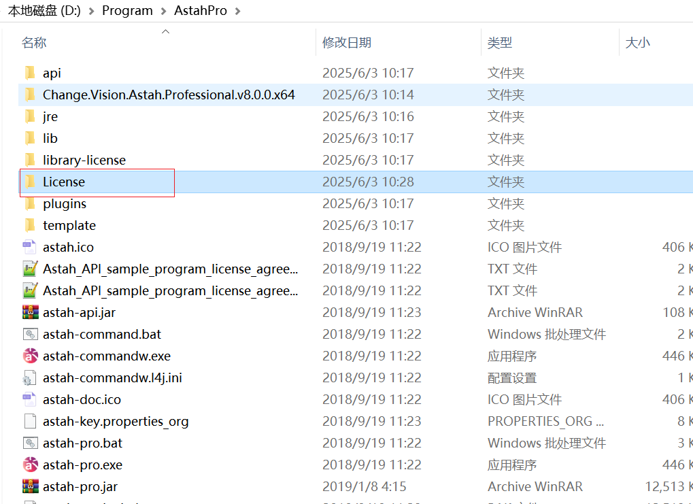
Task: Click the astah-pro.bat file icon
Action: (30, 443)
